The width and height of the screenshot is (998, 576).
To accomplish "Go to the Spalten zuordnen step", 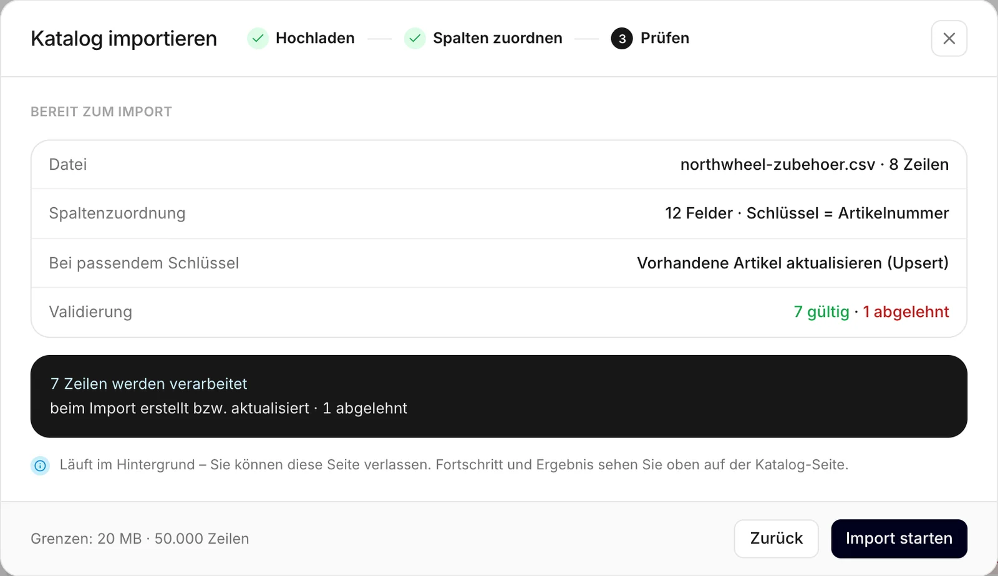I will 497,38.
